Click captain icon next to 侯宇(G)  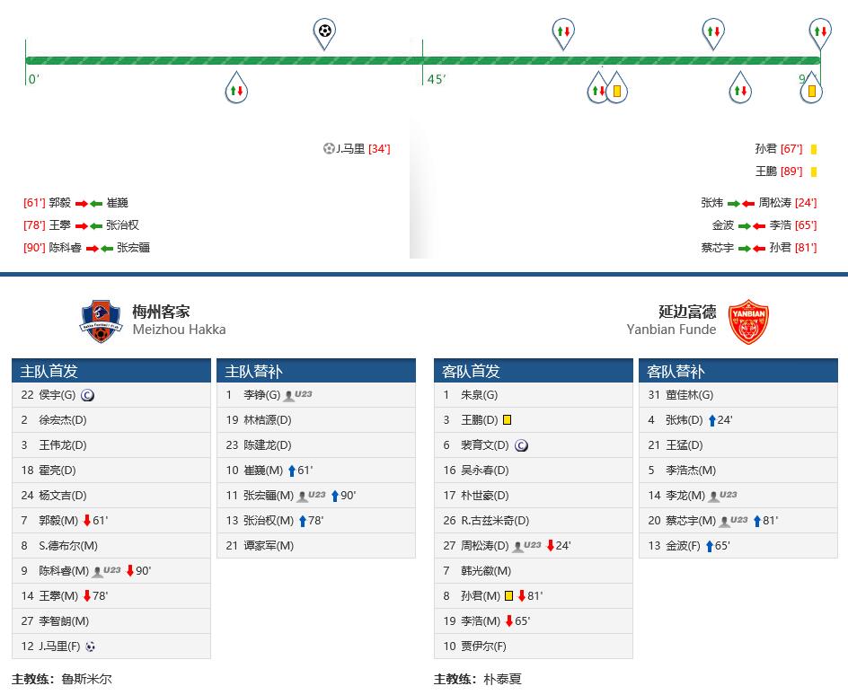tap(87, 395)
